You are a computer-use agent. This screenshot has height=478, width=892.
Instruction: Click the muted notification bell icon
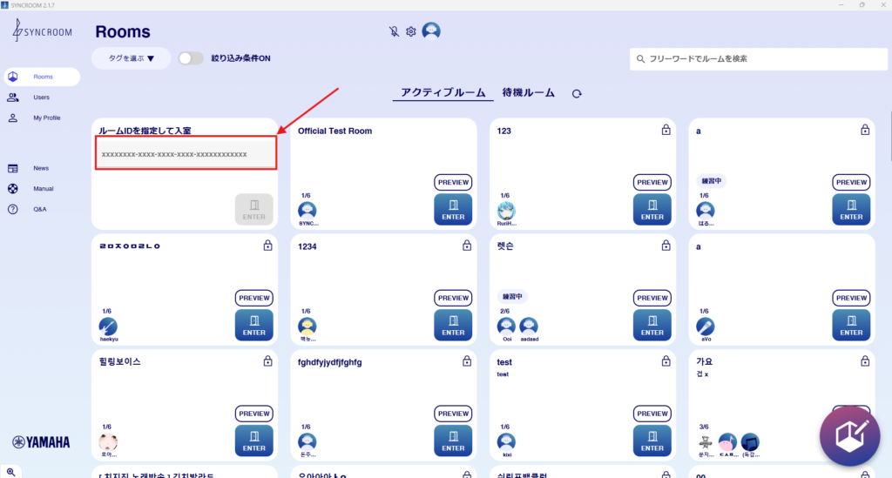(394, 31)
